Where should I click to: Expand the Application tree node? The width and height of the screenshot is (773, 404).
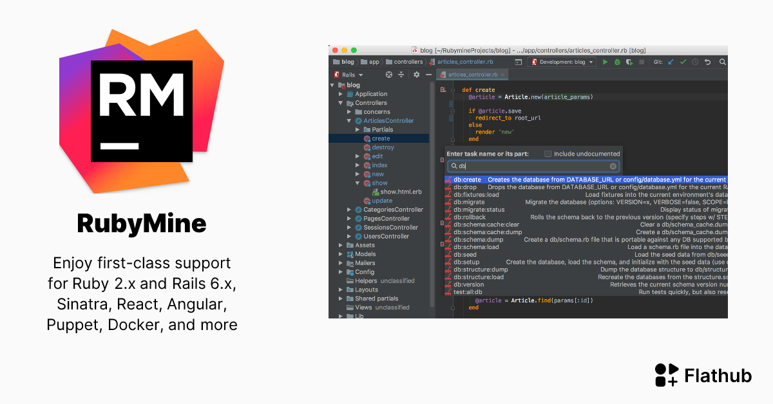(x=341, y=93)
